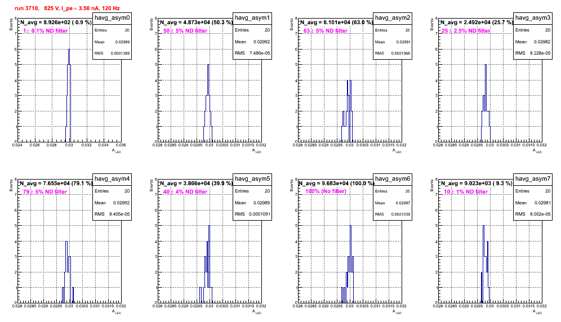
Task: Click the Mean 0.02997 value in havg_asym6
Action: pos(403,203)
